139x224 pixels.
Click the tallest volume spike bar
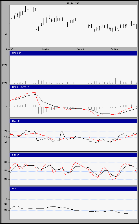point(37,70)
